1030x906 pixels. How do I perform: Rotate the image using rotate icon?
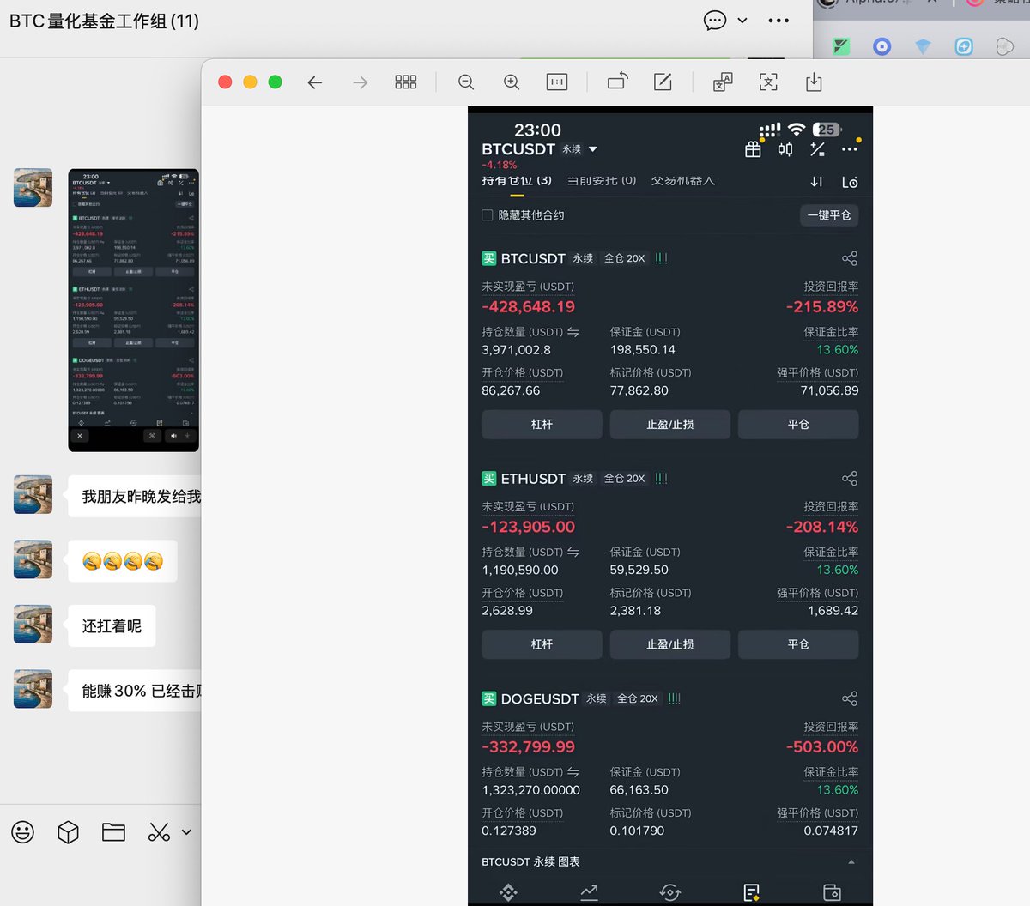[617, 82]
